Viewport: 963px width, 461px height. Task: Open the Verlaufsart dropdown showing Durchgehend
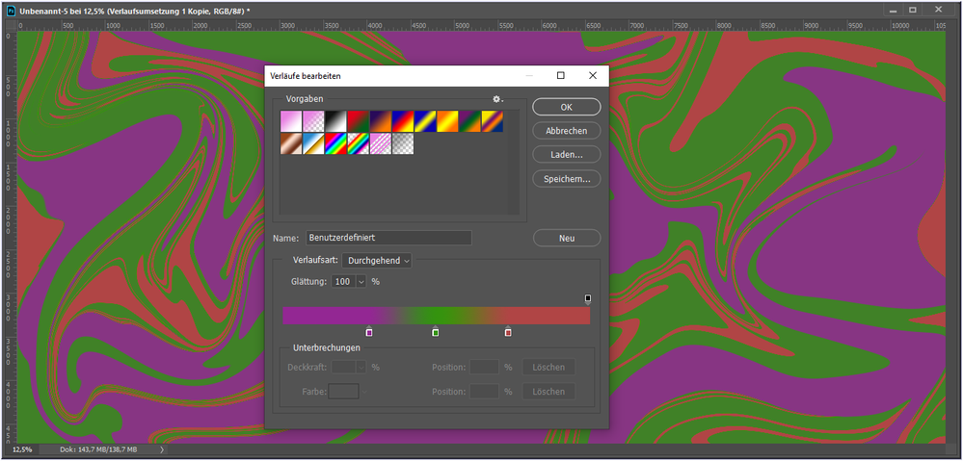(377, 261)
